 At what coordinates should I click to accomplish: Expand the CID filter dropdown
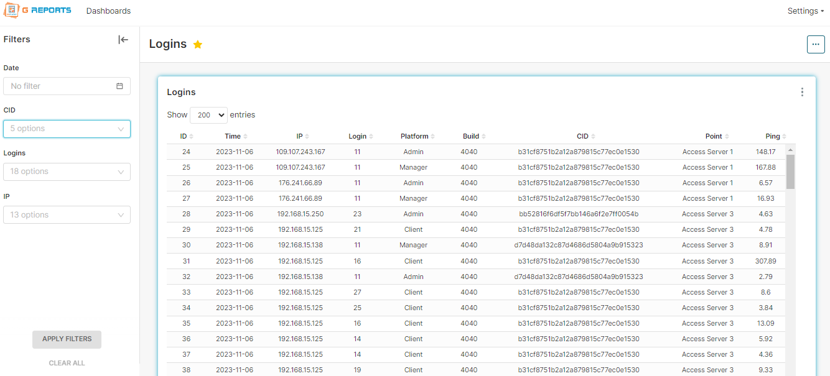pos(67,129)
